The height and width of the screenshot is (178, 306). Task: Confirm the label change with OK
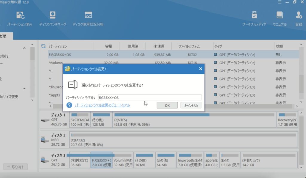tap(167, 105)
